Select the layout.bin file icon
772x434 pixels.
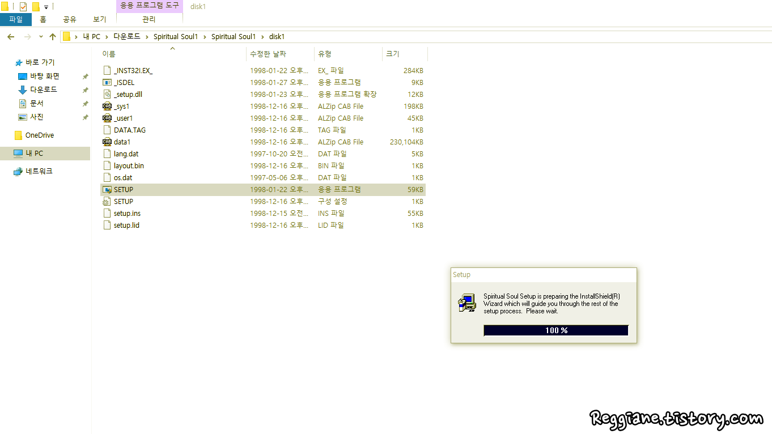107,166
